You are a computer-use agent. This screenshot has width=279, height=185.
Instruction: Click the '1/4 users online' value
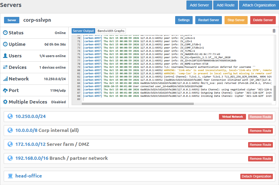click(53, 56)
